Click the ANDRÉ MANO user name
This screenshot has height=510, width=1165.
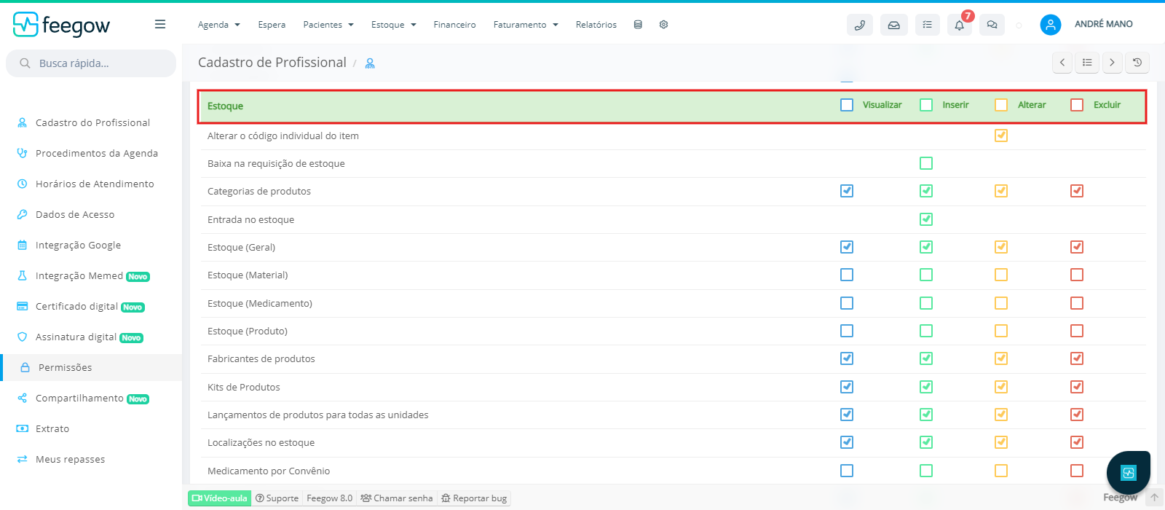1103,24
